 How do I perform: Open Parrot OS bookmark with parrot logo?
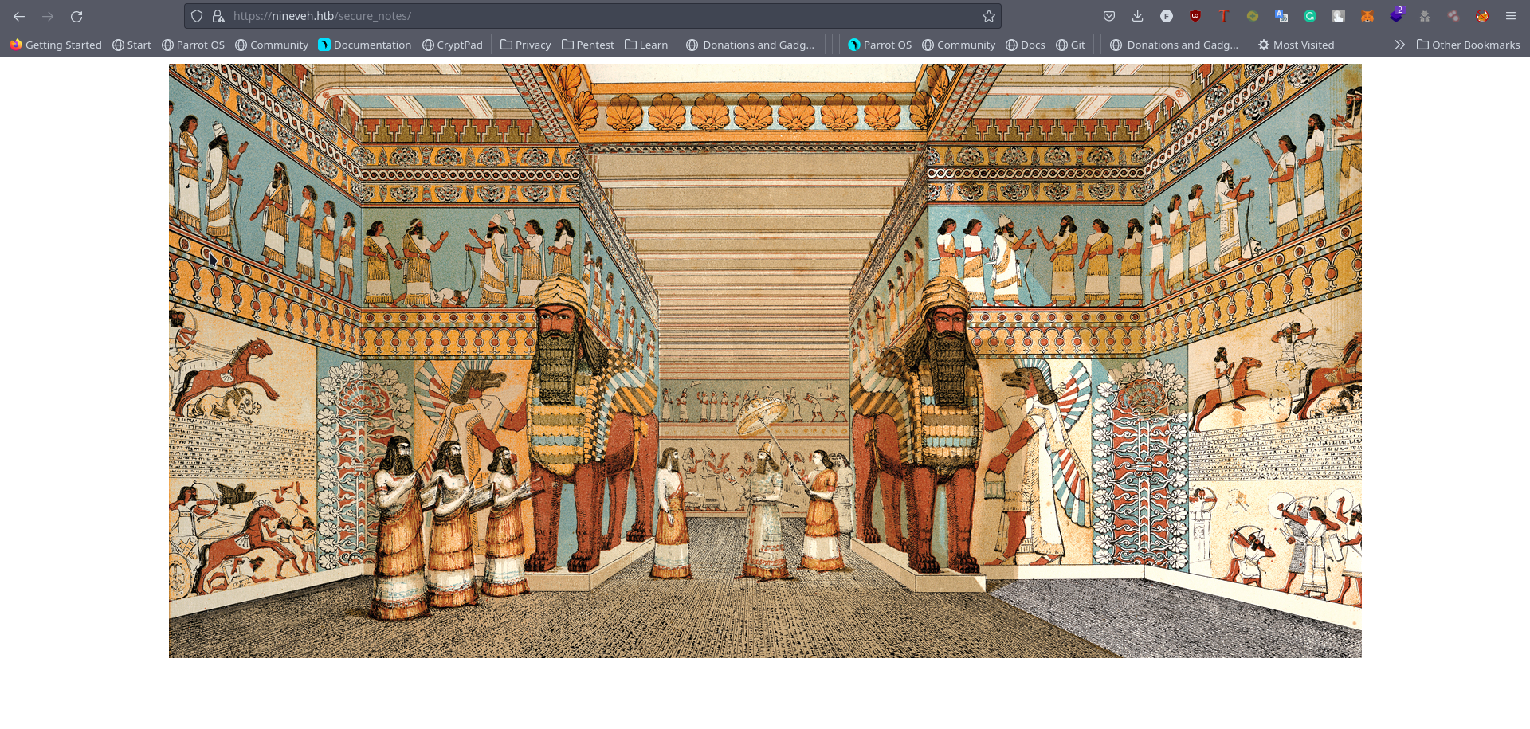click(880, 45)
